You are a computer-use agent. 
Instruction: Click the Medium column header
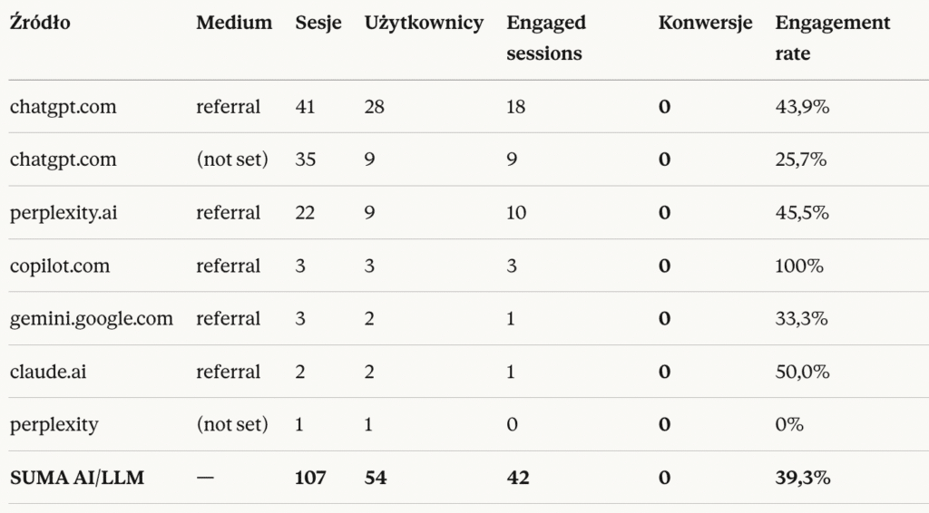coord(234,24)
